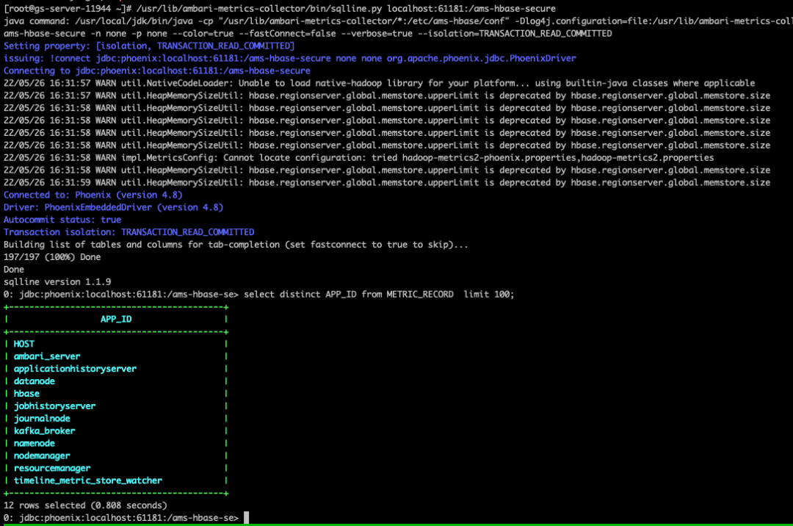Click '12 rows selected (0.808 seconds)' text
The image size is (793, 526).
point(85,505)
